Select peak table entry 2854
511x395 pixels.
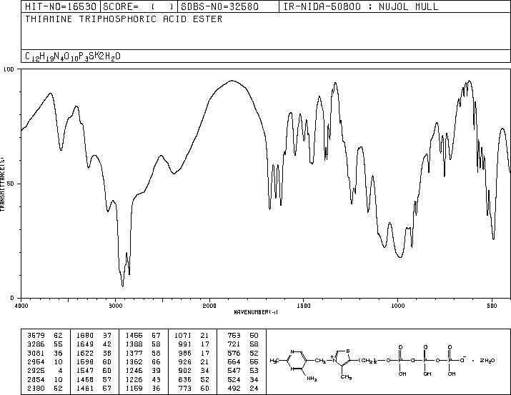point(36,380)
